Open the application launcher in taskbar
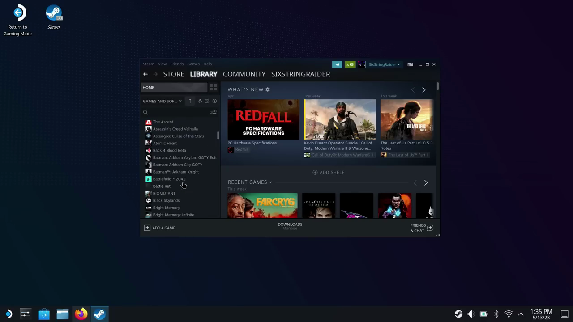Viewport: 573px width, 322px height. (8, 314)
